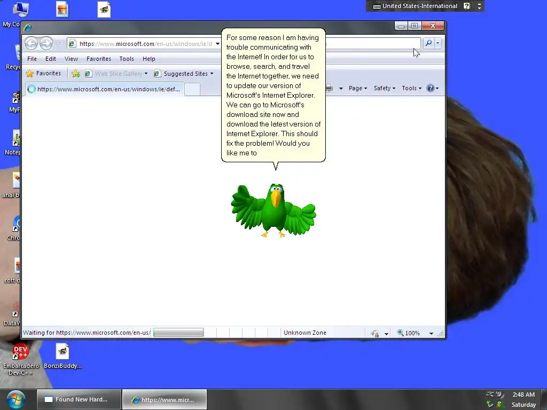Click the Unknown Zone status text
The width and height of the screenshot is (547, 410).
pyautogui.click(x=305, y=333)
